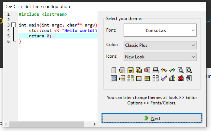Image resolution: width=211 pixels, height=131 pixels.
Task: Click the purple checkmark Syntax Check icon
Action: [x=164, y=78]
